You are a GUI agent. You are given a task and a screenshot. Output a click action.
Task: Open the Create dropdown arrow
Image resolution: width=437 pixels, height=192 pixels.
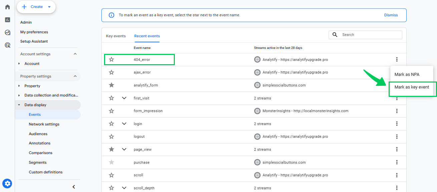point(49,7)
